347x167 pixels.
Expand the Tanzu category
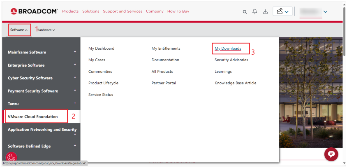(75, 103)
